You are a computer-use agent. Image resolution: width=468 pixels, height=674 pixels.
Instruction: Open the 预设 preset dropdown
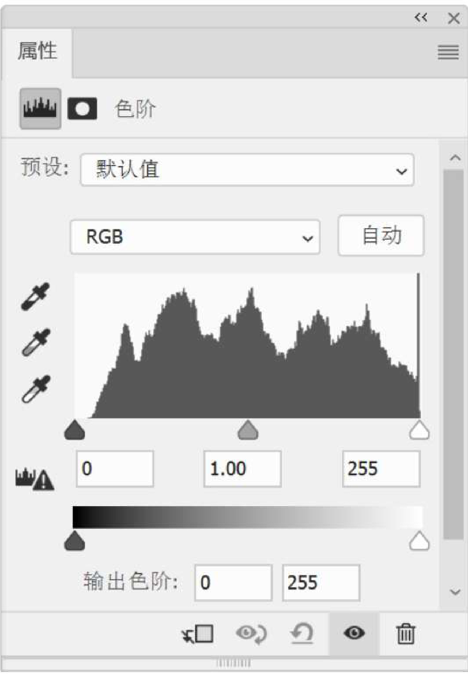[247, 170]
